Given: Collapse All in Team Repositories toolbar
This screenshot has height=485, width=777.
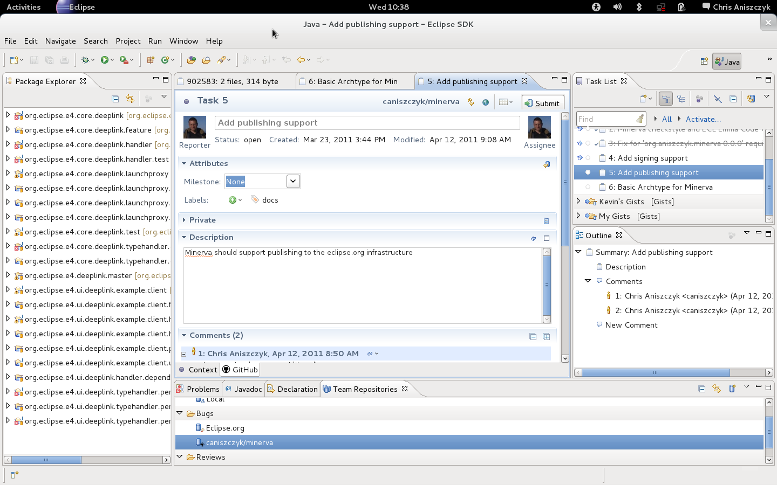Looking at the screenshot, I should click(701, 389).
